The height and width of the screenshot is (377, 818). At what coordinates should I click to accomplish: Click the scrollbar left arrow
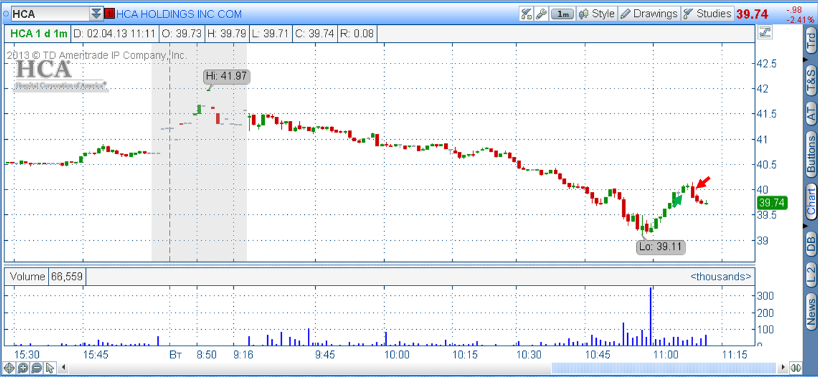[63, 367]
